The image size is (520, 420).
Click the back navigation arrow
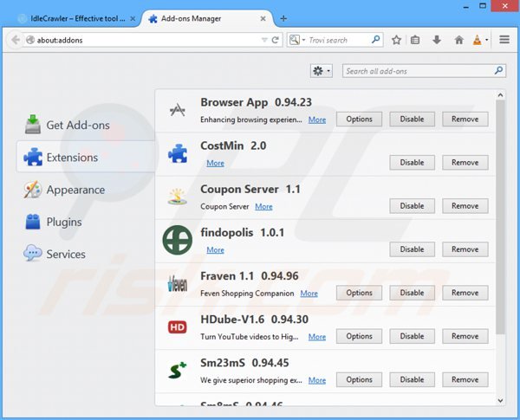[15, 40]
